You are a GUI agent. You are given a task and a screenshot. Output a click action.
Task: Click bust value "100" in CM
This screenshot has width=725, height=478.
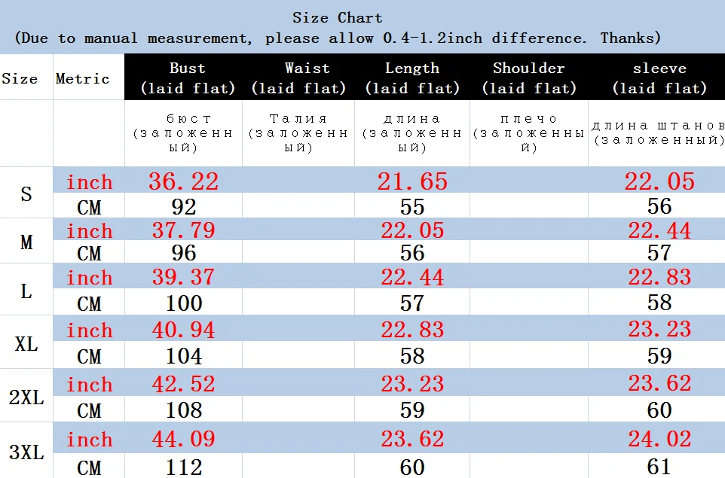(184, 303)
